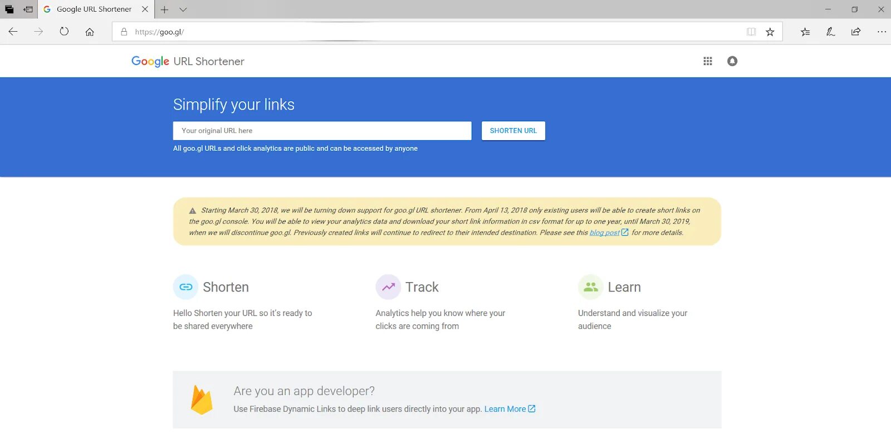
Task: Click the padlock site security icon
Action: tap(124, 32)
